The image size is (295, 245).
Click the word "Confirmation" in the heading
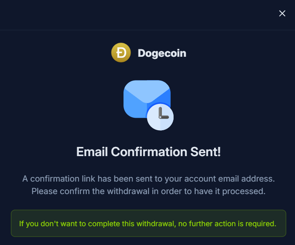pyautogui.click(x=149, y=152)
